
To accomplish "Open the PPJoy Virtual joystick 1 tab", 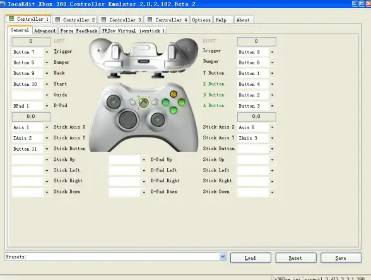I will pyautogui.click(x=134, y=31).
